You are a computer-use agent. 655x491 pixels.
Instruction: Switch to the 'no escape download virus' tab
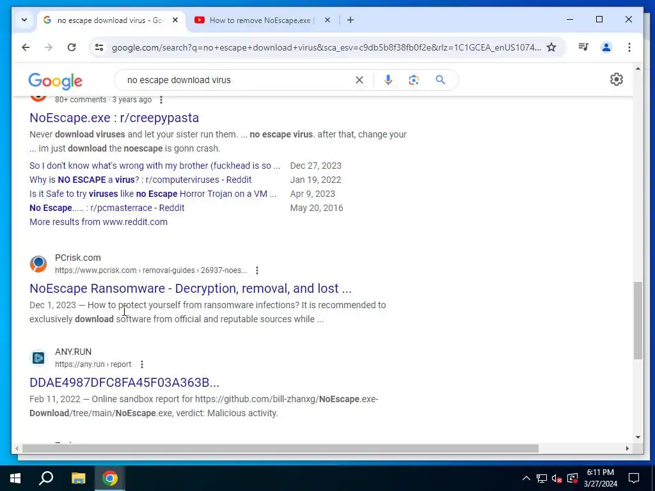click(x=111, y=20)
